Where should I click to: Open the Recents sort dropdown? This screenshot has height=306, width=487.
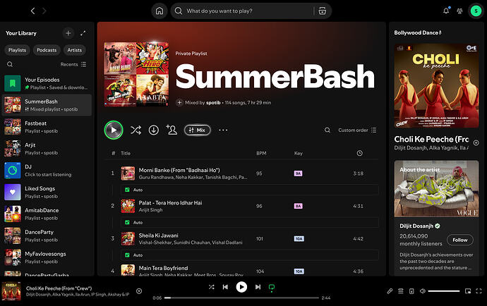pyautogui.click(x=73, y=64)
